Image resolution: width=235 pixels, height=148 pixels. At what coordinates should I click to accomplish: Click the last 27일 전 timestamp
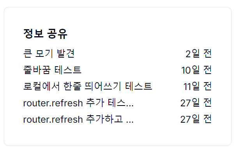[196, 119]
